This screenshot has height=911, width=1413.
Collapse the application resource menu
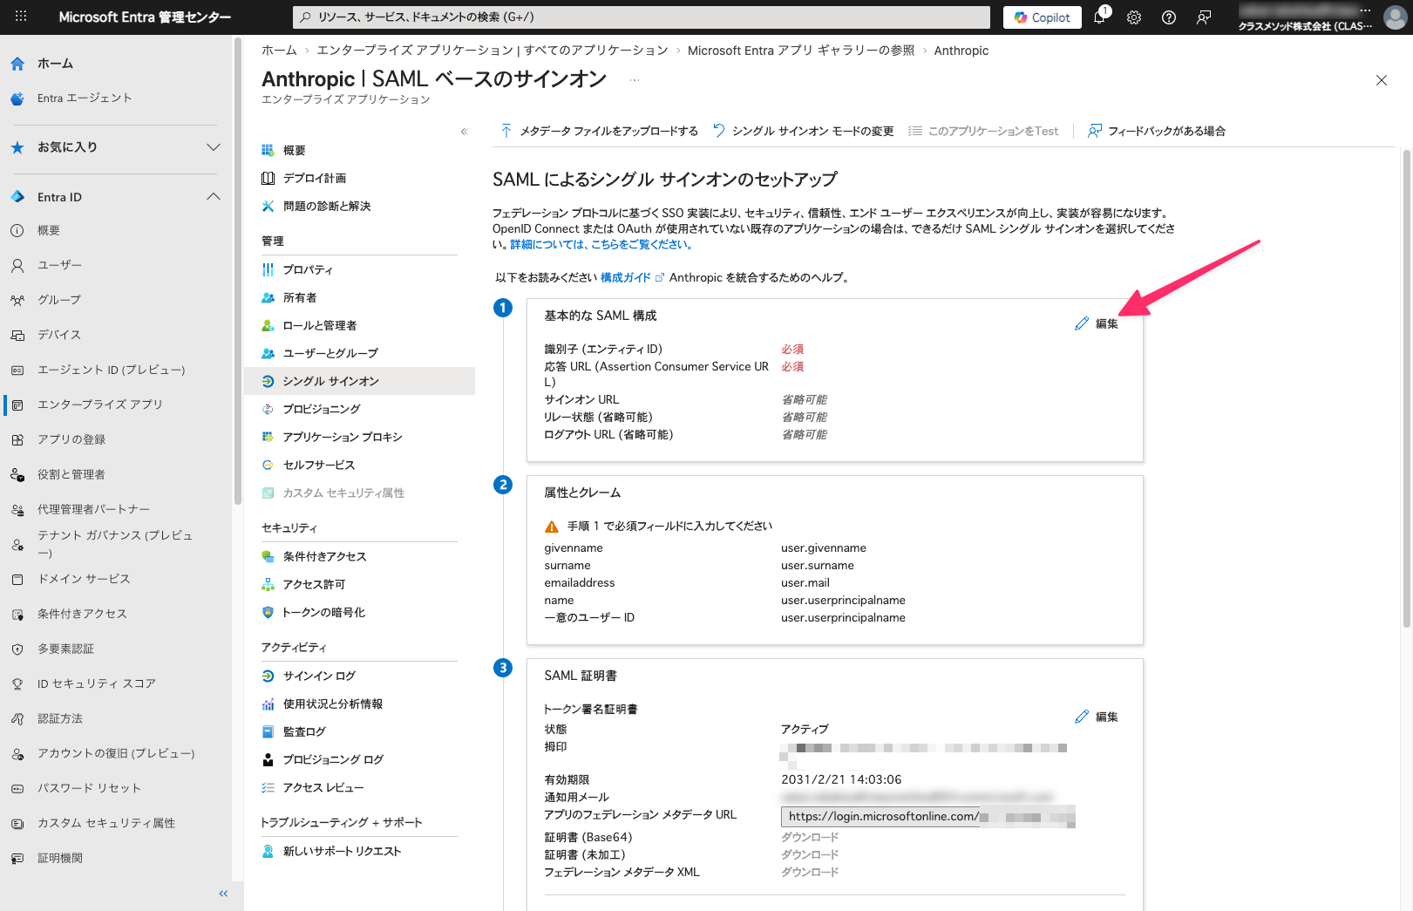pos(464,132)
